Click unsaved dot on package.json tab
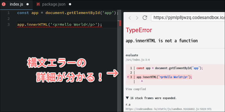Viewport: 225px width, 112px height. click(x=70, y=4)
